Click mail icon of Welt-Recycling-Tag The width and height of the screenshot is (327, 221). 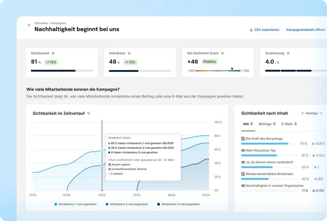(243, 151)
